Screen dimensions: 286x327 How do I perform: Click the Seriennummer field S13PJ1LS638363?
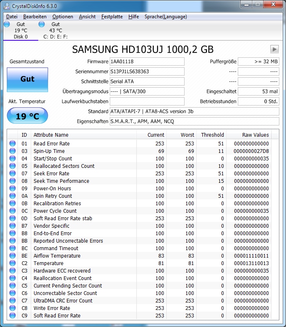click(147, 71)
